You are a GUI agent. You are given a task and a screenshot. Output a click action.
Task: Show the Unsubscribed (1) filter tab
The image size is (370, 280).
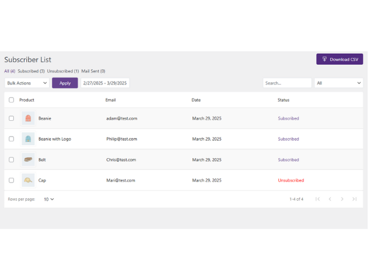63,71
